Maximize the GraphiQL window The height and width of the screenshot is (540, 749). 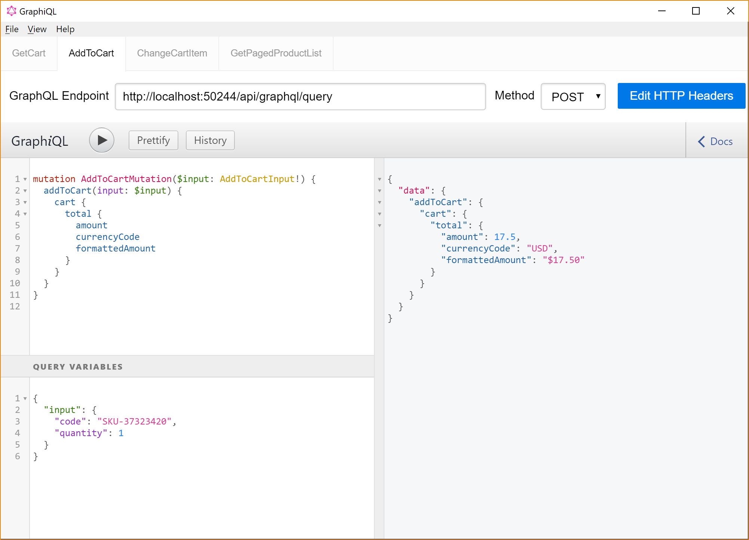696,11
